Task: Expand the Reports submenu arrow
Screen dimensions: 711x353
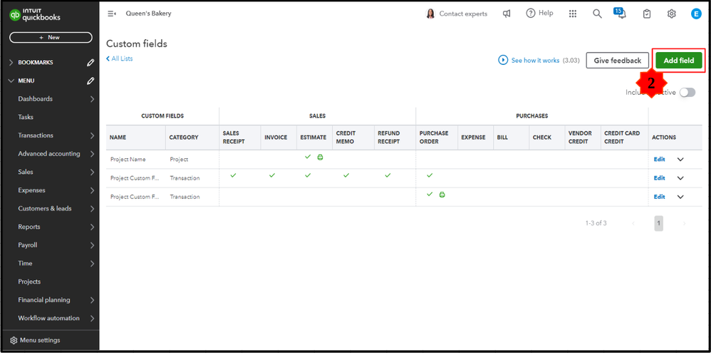Action: 93,227
